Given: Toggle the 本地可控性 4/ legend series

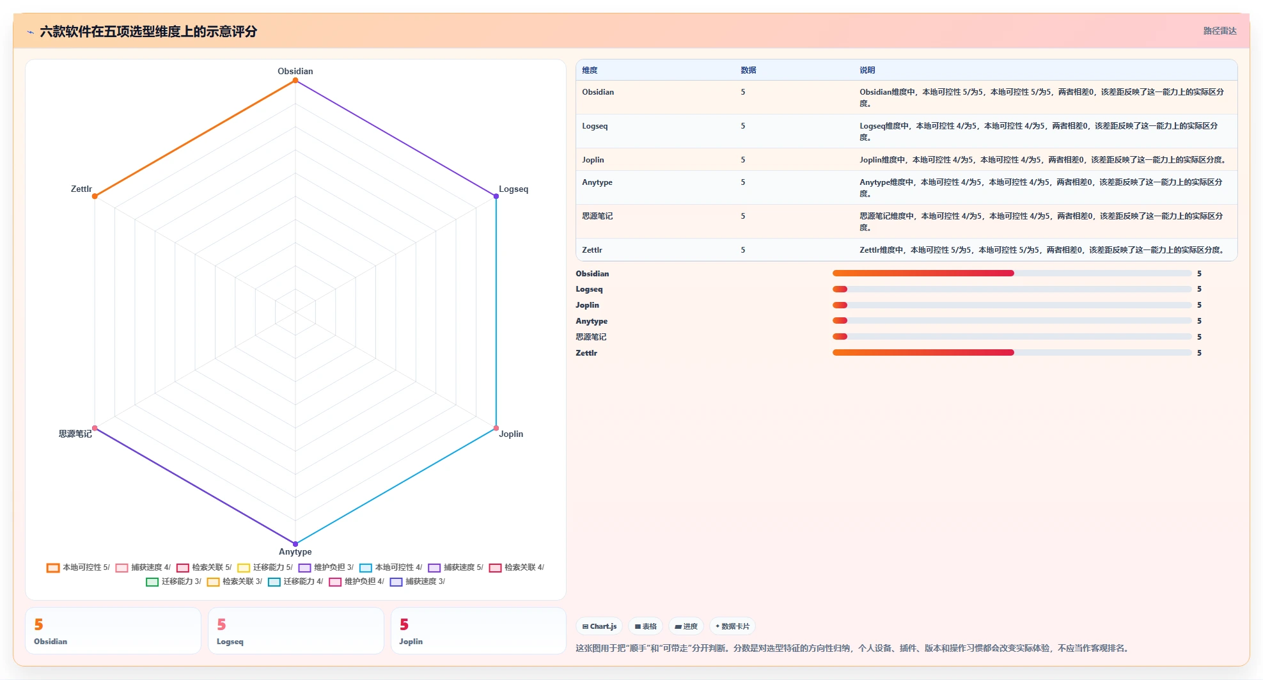Looking at the screenshot, I should click(391, 567).
